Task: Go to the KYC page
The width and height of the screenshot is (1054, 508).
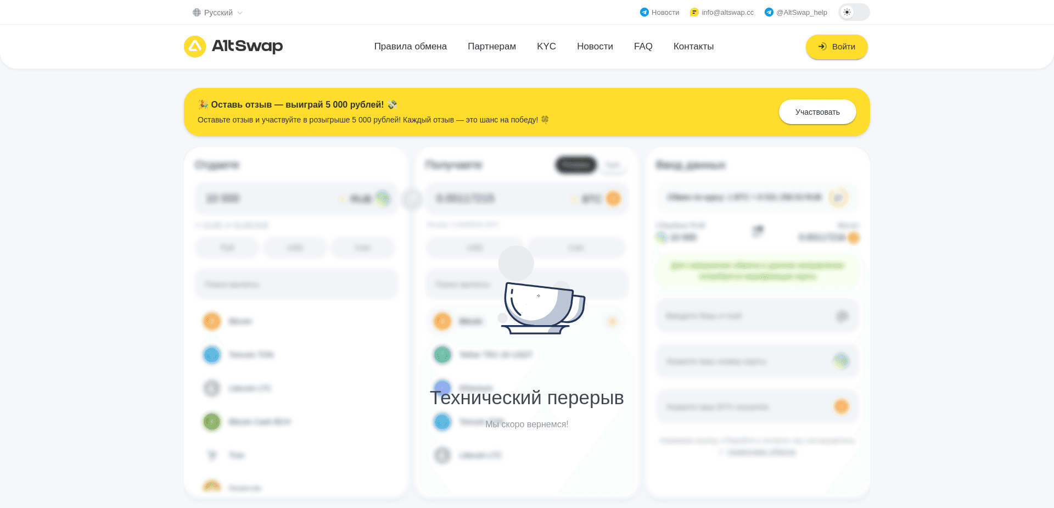Action: coord(546,47)
